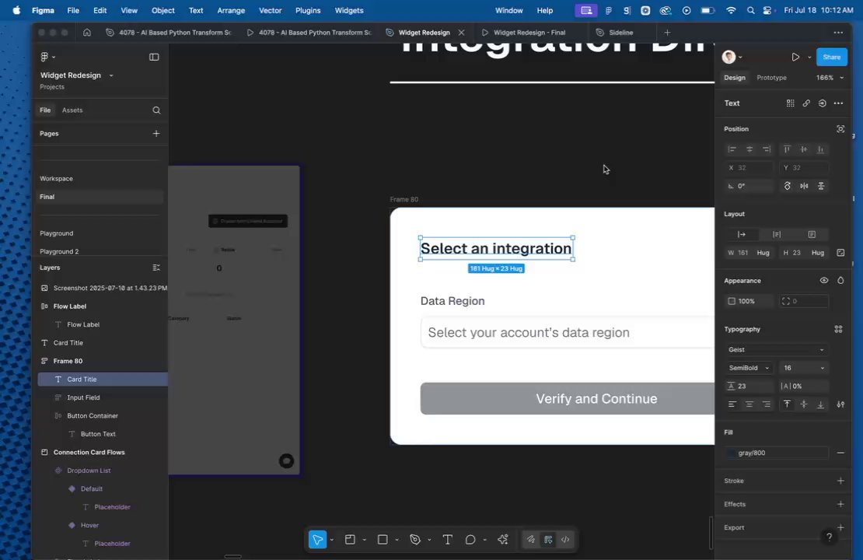The height and width of the screenshot is (560, 863).
Task: Go to Home icon in tab bar
Action: click(87, 33)
